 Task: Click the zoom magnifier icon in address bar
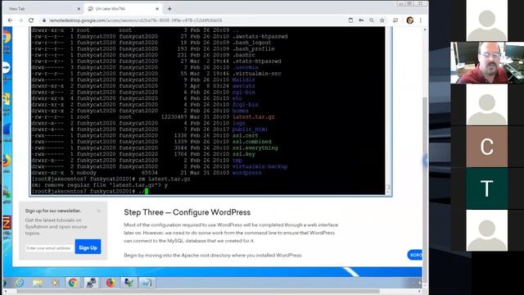[372, 20]
